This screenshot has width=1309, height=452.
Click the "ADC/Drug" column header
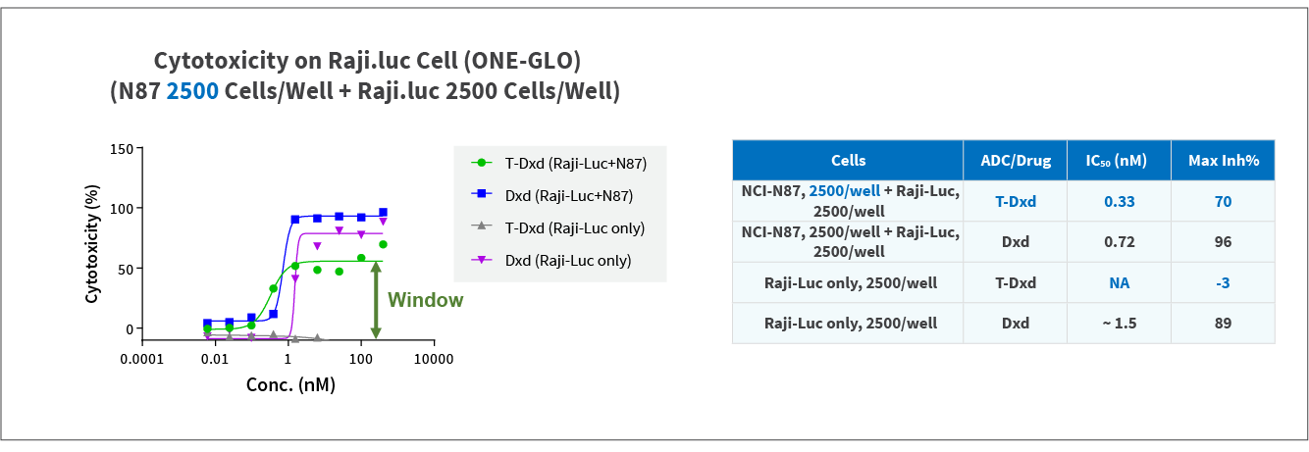click(x=1016, y=161)
